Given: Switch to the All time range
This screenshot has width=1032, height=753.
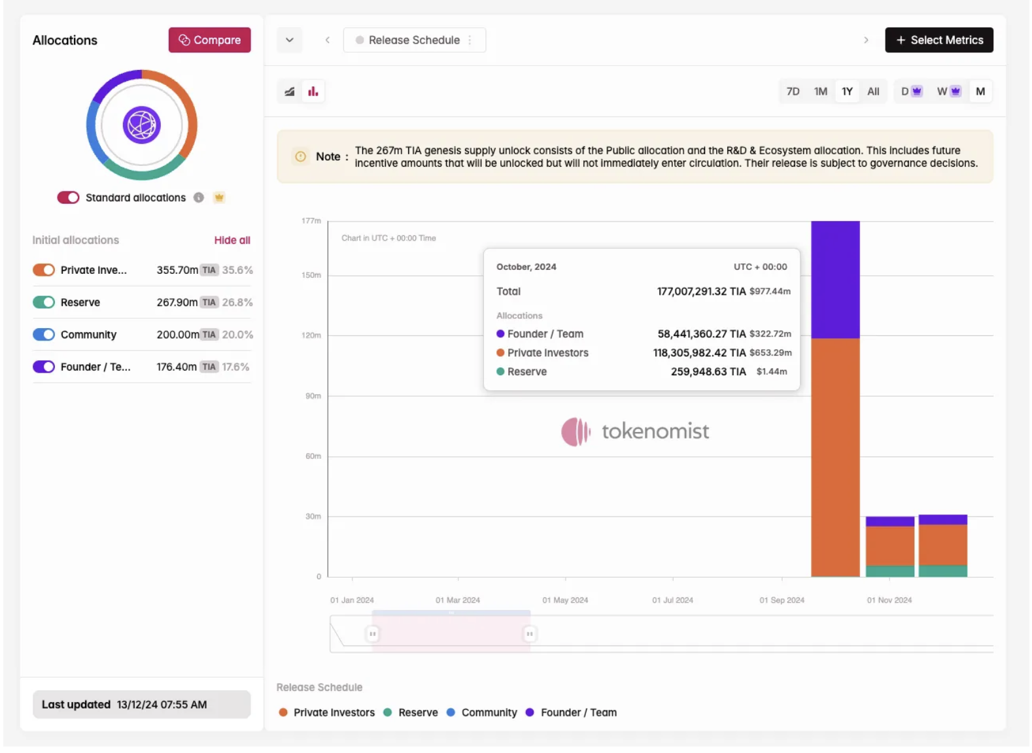Looking at the screenshot, I should click(x=873, y=92).
